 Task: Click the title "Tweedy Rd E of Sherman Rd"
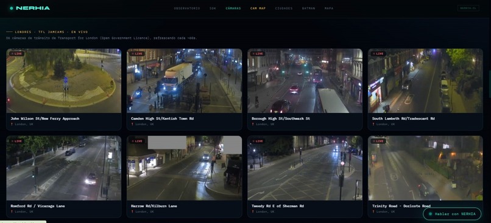(278, 206)
